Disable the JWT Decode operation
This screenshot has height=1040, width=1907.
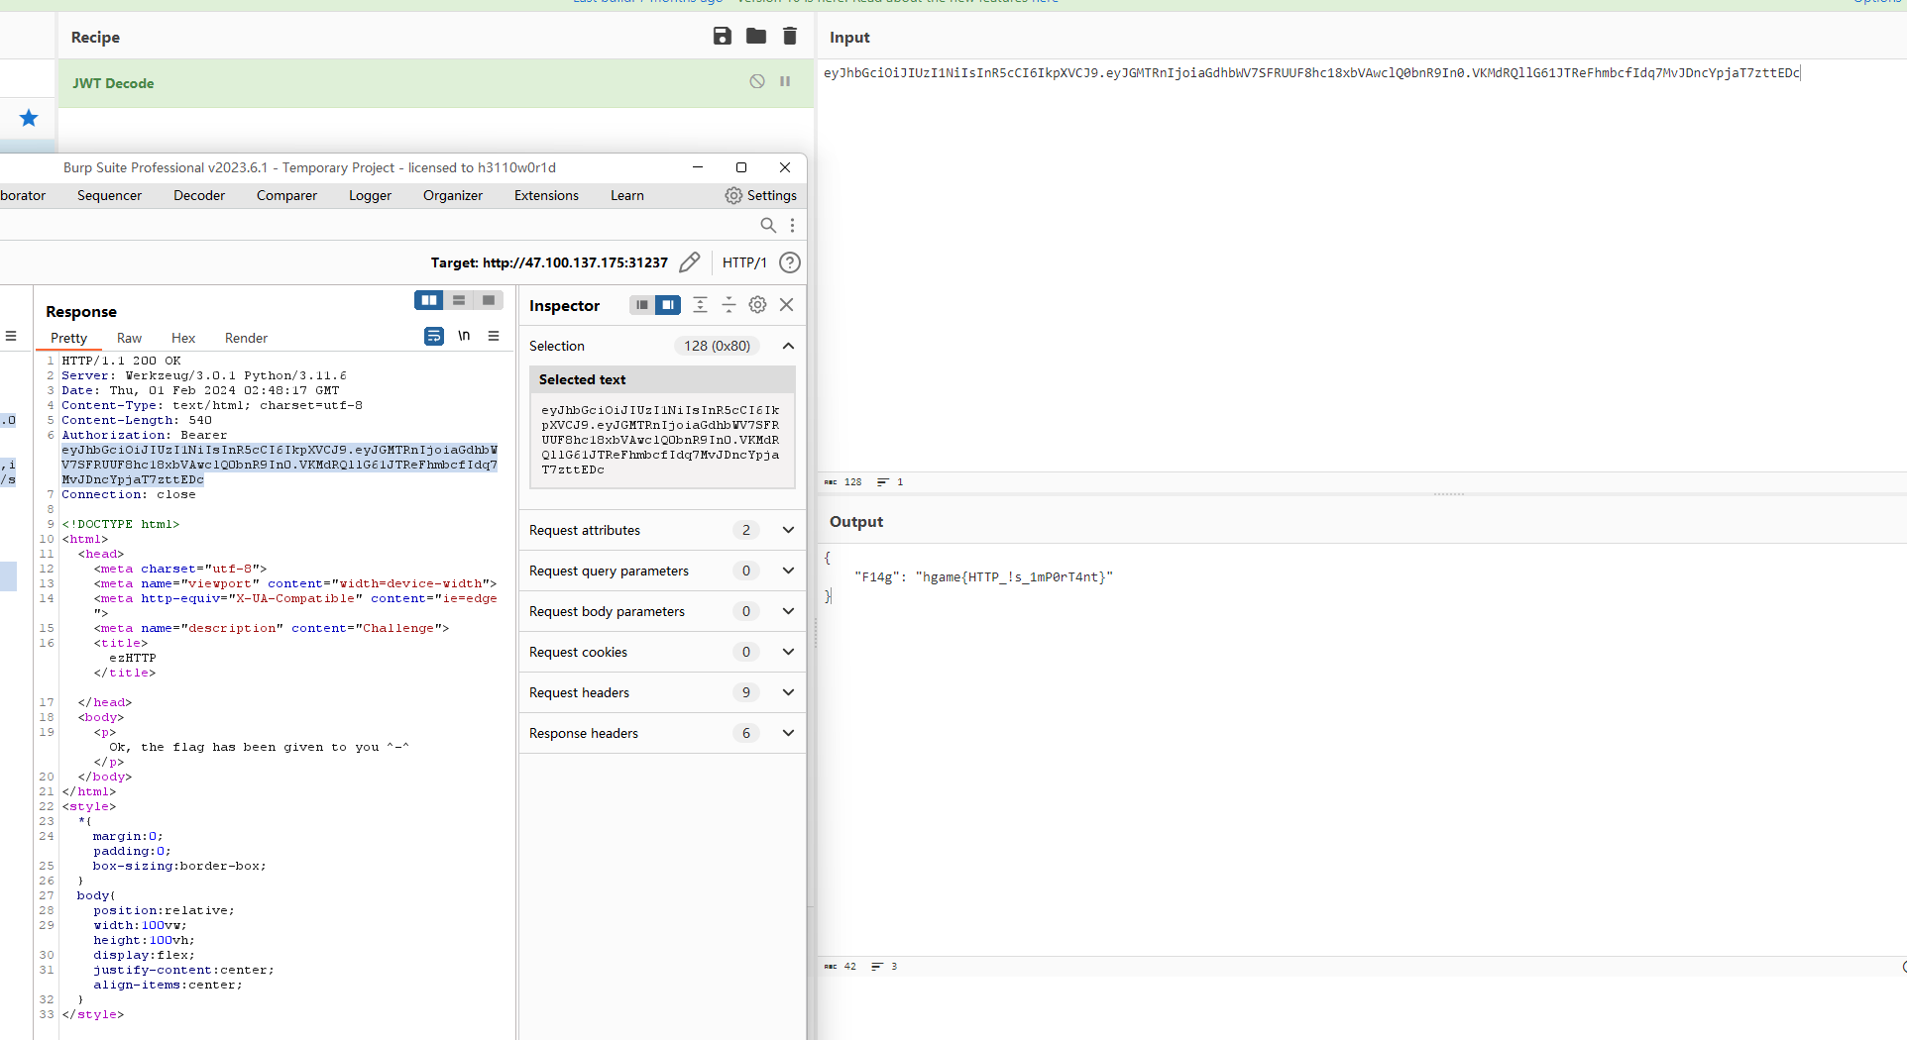click(757, 82)
